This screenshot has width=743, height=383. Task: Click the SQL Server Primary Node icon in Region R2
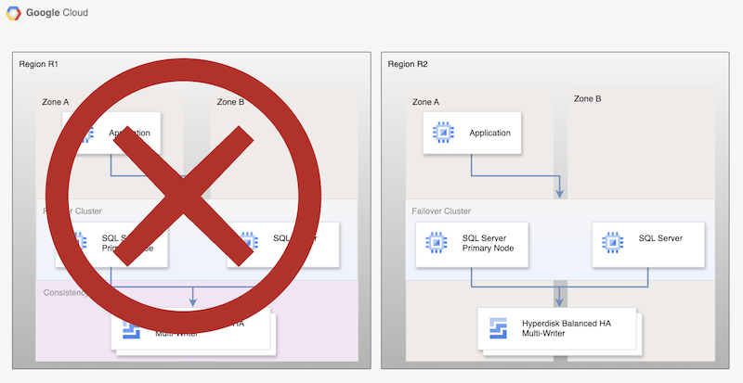(436, 244)
